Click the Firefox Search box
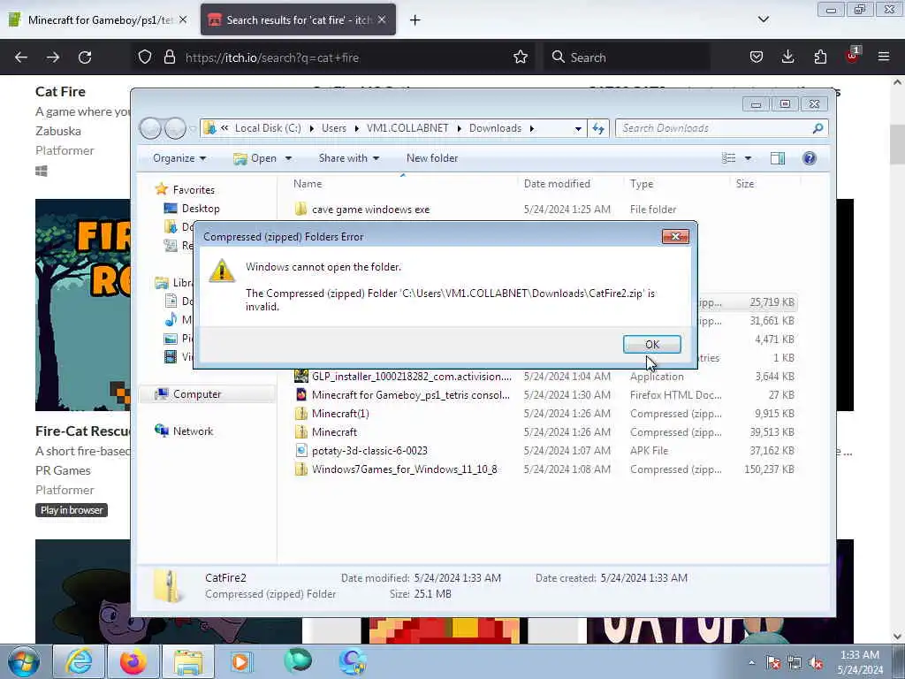Screen dimensions: 905x679 point(627,57)
